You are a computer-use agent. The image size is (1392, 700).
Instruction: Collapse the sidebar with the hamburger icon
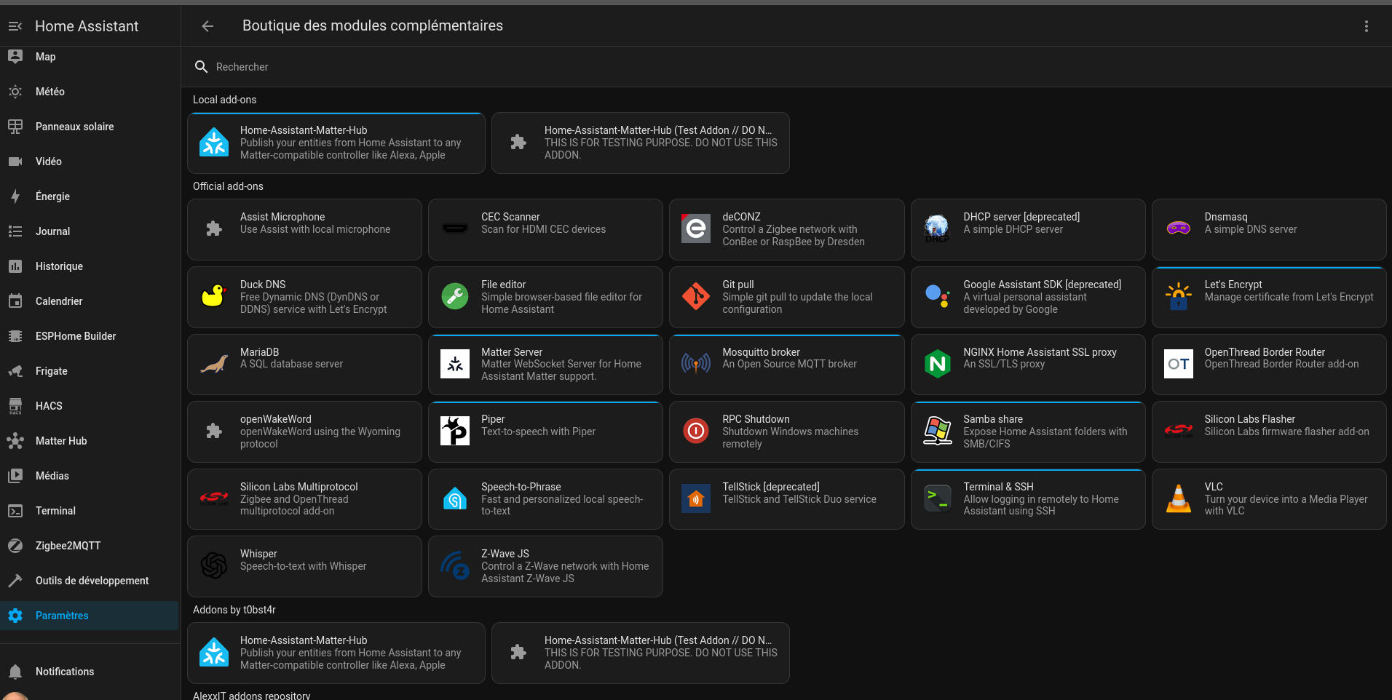[x=15, y=26]
